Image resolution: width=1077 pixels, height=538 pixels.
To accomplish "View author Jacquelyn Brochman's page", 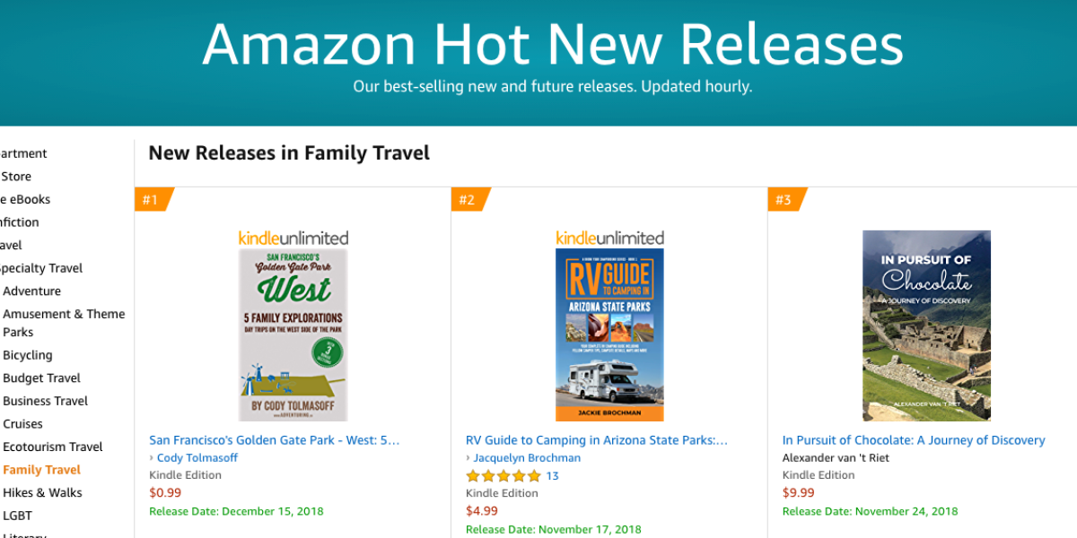I will coord(527,457).
